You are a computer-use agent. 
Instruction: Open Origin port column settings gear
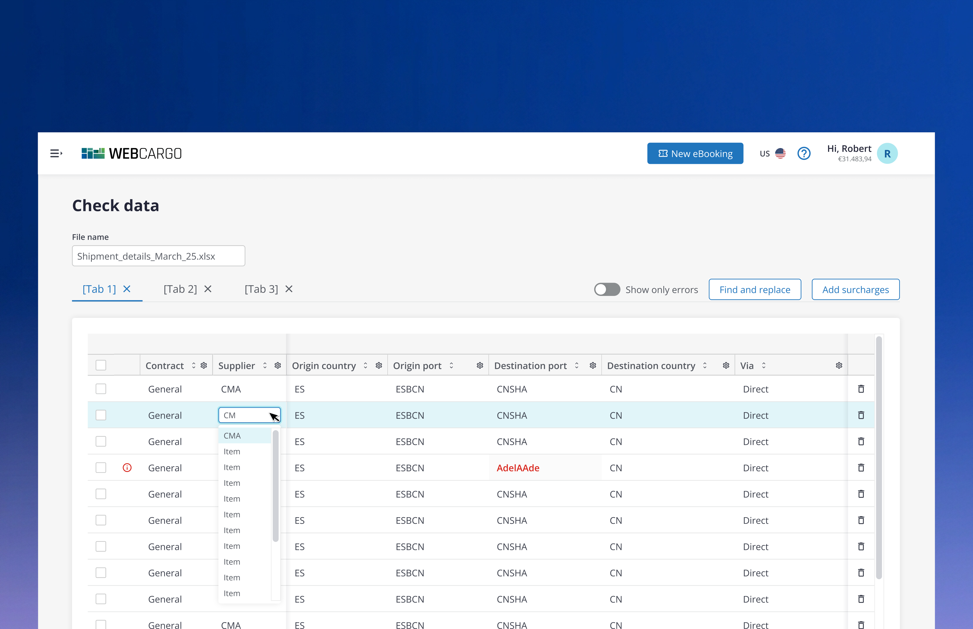[x=480, y=365]
